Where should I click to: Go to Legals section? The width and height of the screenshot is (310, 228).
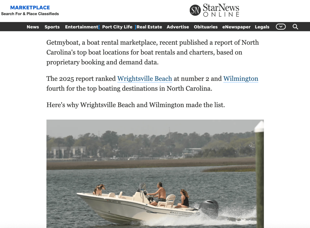262,27
